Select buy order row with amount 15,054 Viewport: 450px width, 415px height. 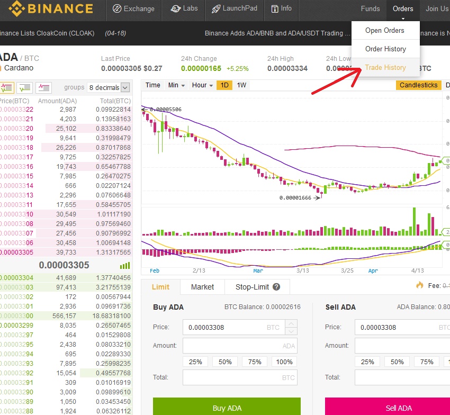pos(66,373)
